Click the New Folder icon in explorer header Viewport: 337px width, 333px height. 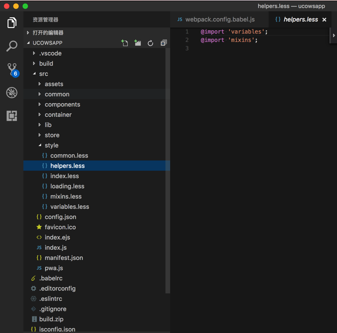[138, 43]
